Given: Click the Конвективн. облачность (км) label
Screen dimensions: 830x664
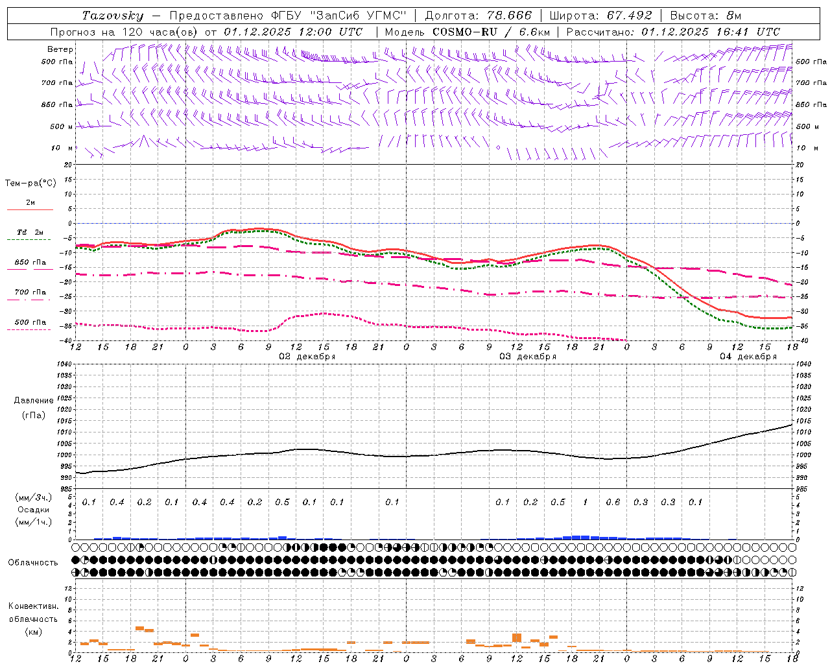Looking at the screenshot, I should [x=34, y=619].
